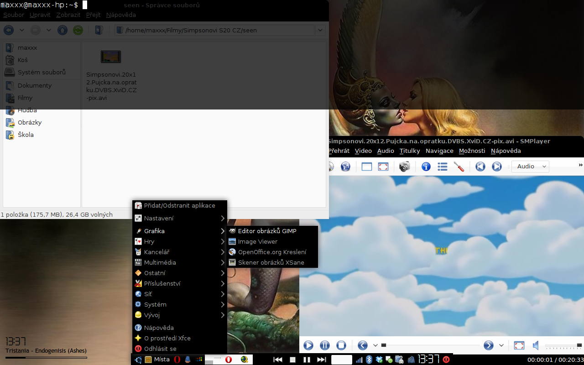Open Možnosti menu in SMPlayer
The width and height of the screenshot is (584, 365).
[472, 151]
